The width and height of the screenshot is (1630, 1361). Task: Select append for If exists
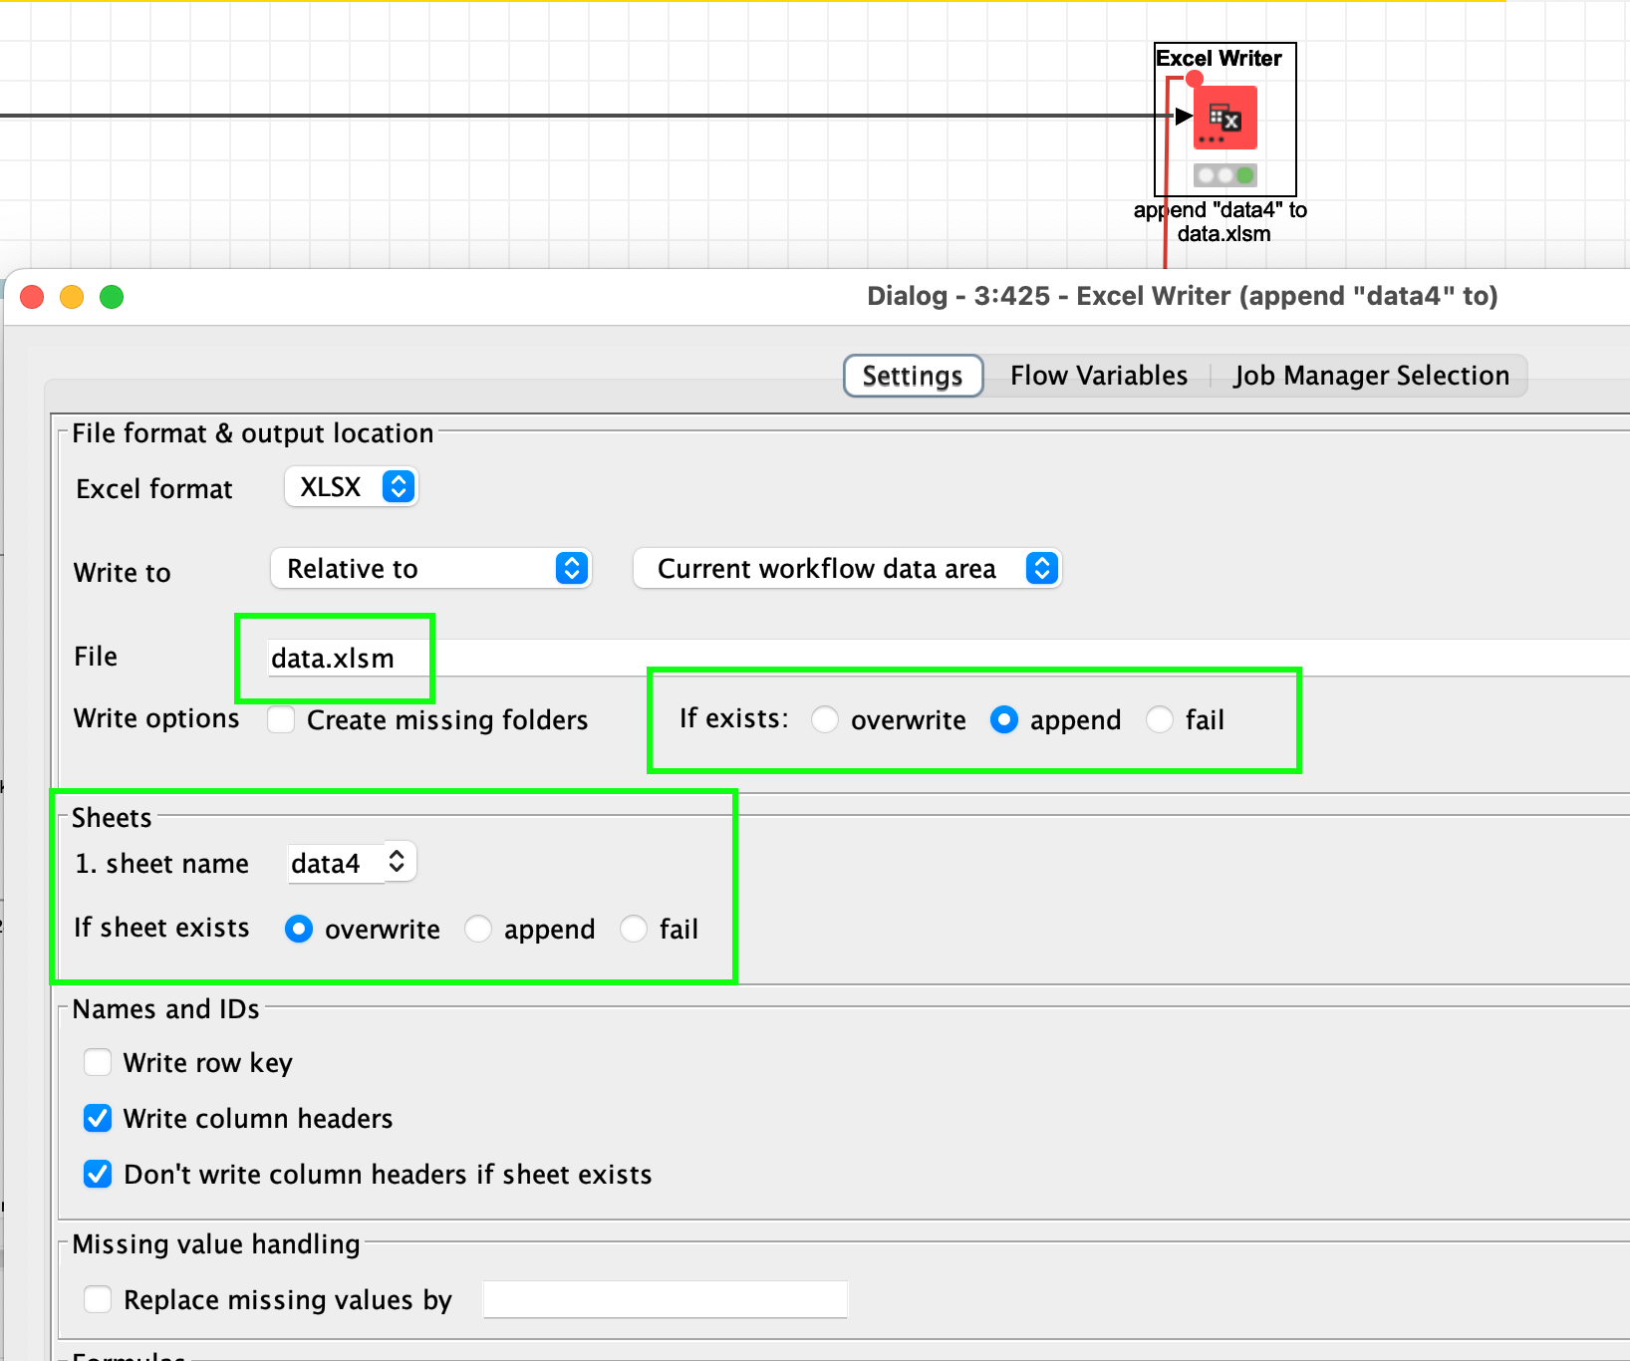click(x=1004, y=719)
